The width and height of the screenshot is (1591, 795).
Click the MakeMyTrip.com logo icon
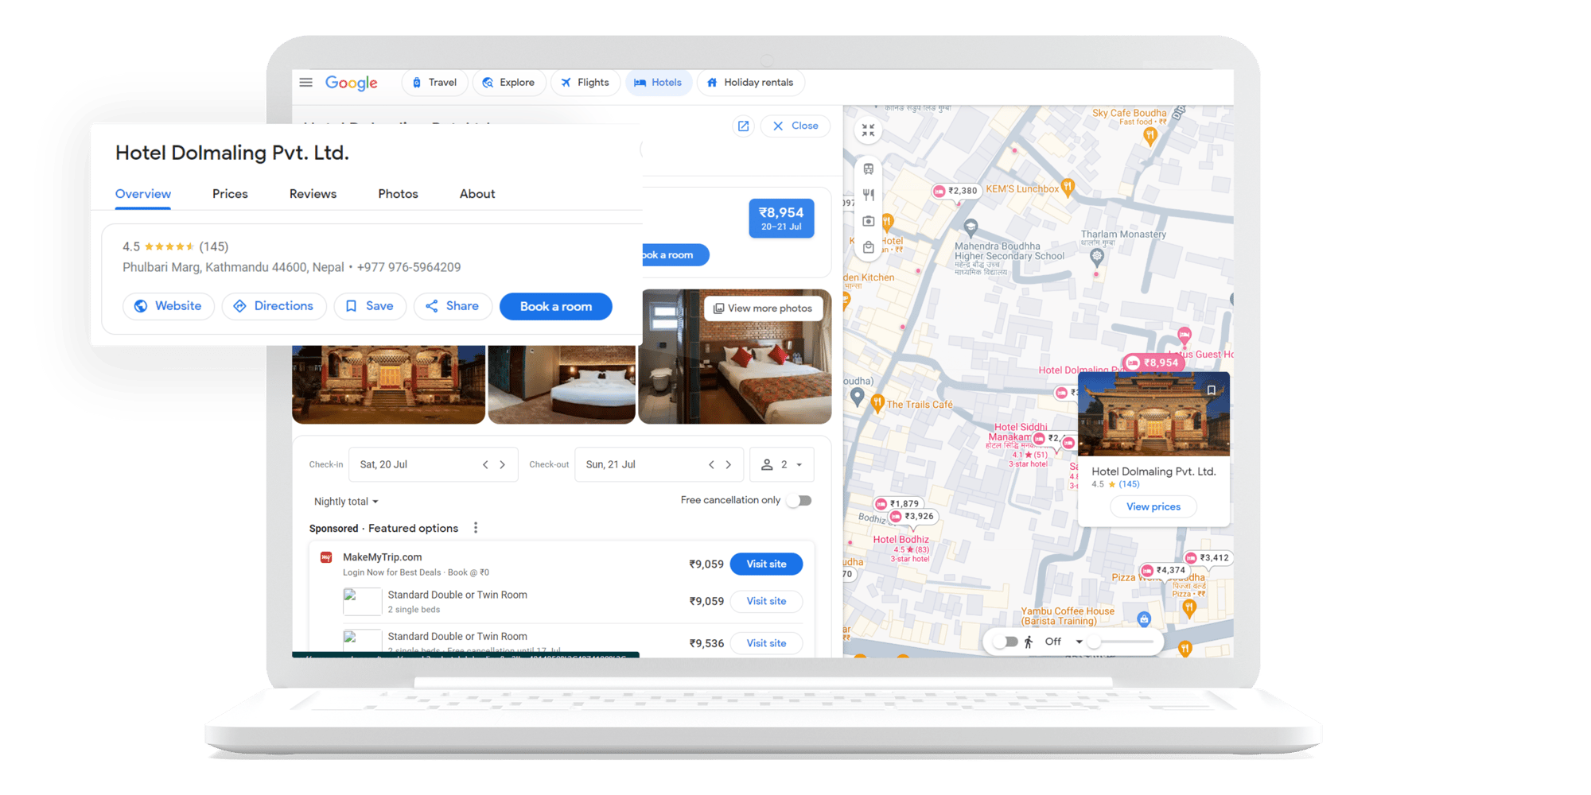pyautogui.click(x=326, y=557)
